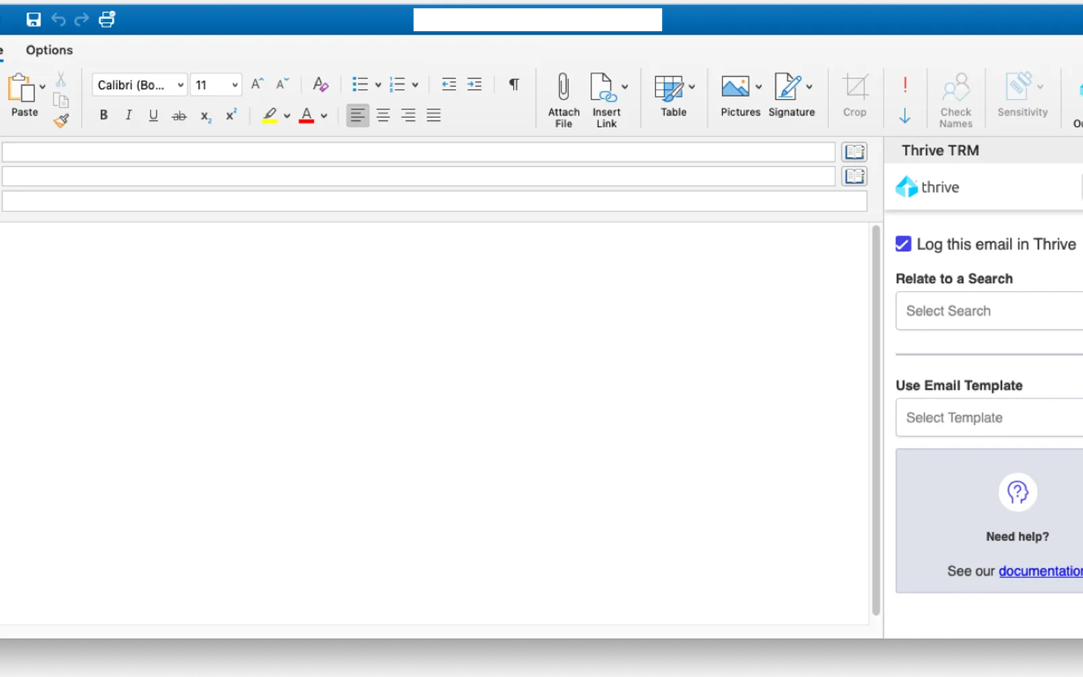Click the Save icon in title bar

click(33, 20)
